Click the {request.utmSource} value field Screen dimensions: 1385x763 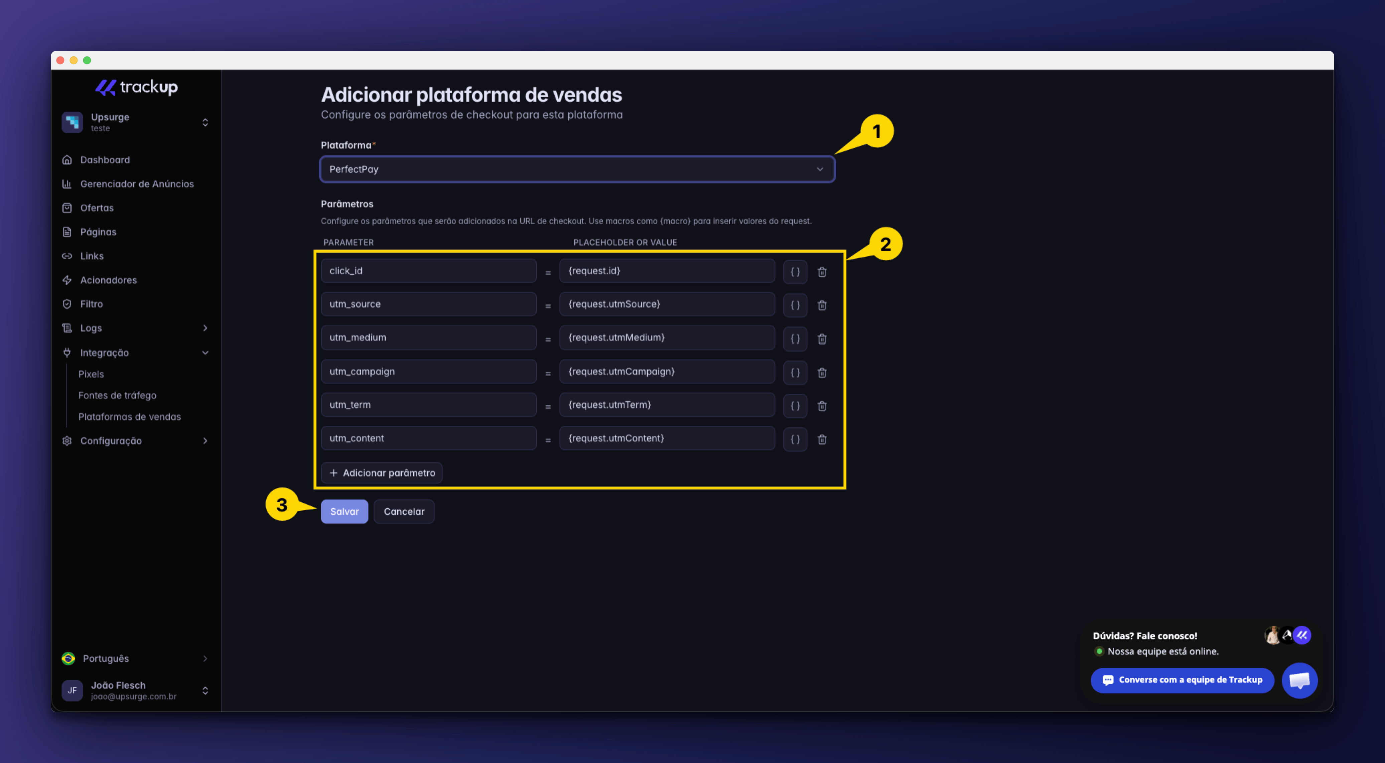pos(667,304)
